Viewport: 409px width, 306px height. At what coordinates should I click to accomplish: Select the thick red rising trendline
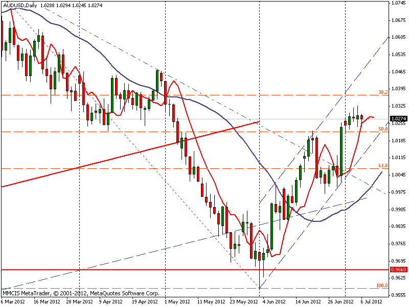130,154
